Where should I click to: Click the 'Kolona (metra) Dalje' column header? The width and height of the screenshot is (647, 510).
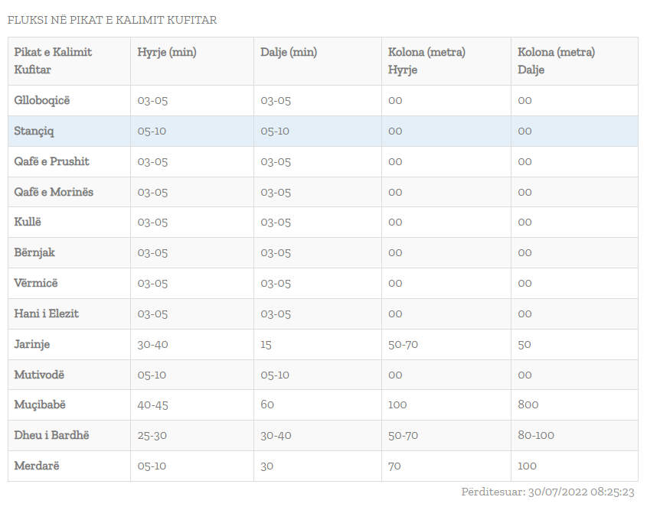coord(556,61)
